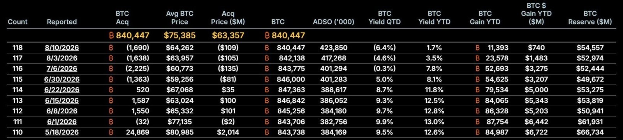Click the BTC Reserve ($M) column header
623x140 pixels.
[590, 17]
